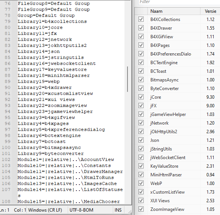Click the Windows (CR LF) line ending field
This screenshot has width=220, height=215.
click(45, 210)
